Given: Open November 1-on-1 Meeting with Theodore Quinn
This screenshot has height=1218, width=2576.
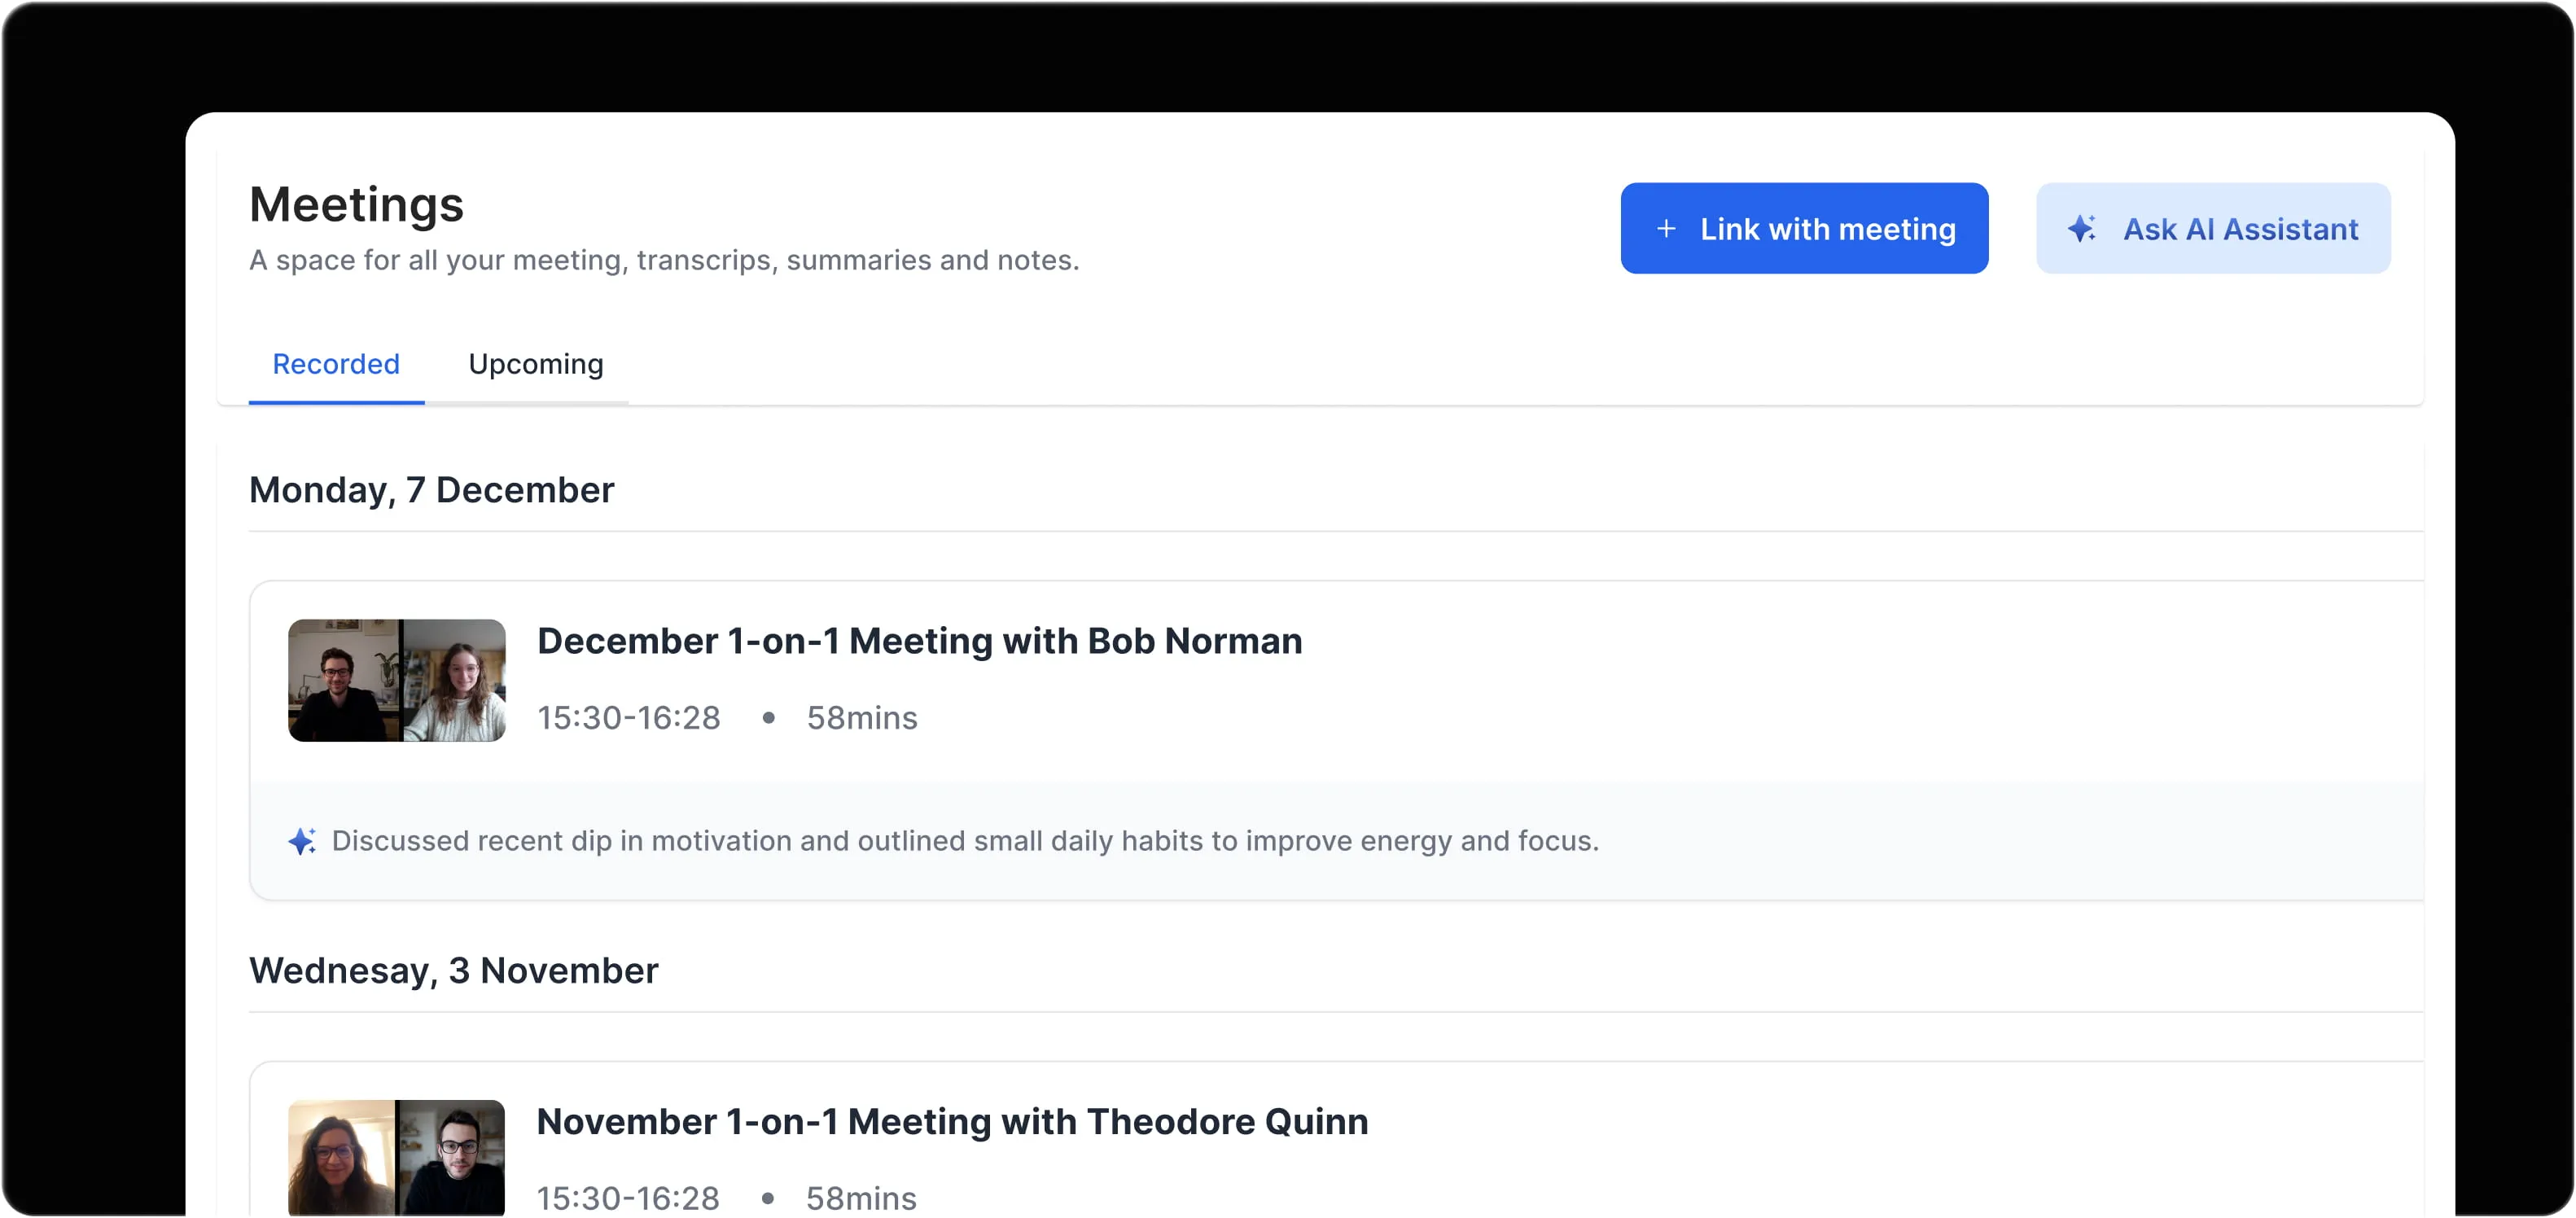Looking at the screenshot, I should (x=952, y=1122).
